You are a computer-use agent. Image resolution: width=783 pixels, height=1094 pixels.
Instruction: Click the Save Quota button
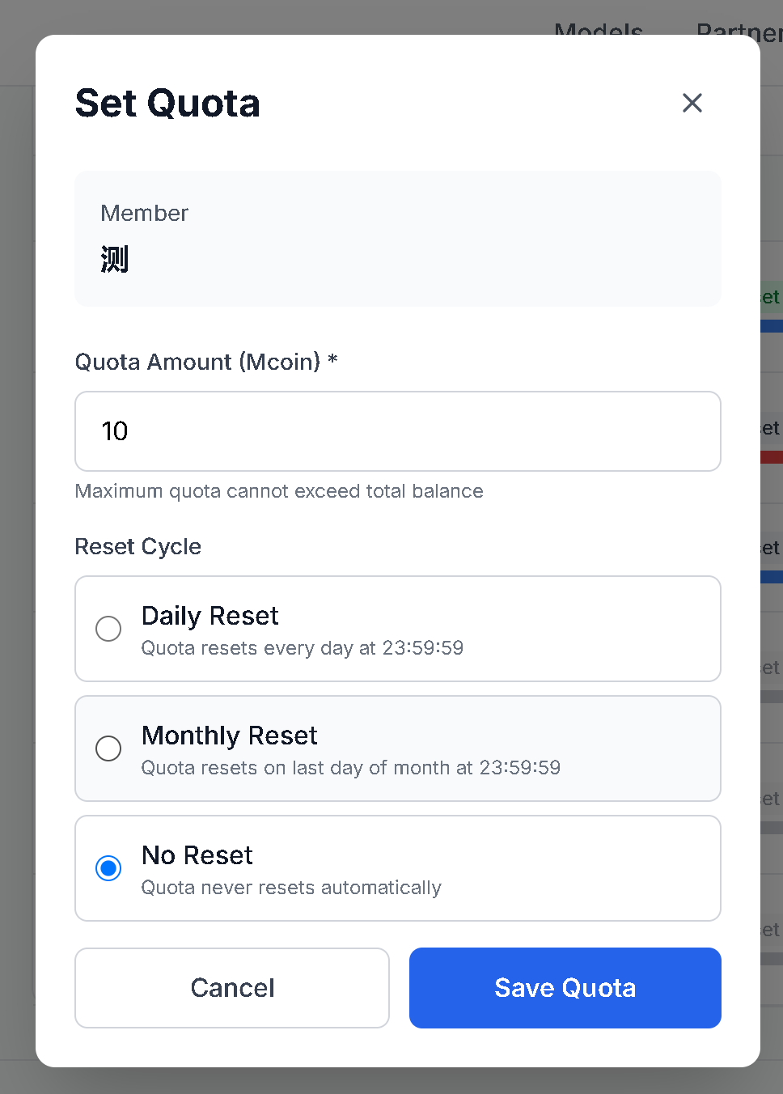(565, 988)
